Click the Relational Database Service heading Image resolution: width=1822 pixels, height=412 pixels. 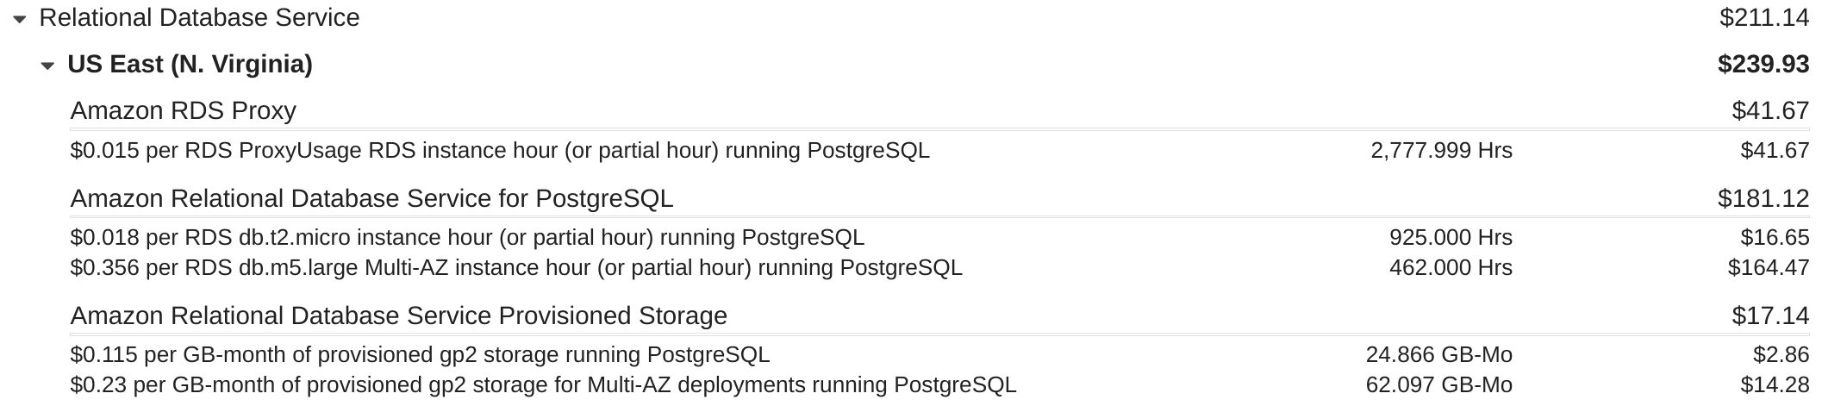pyautogui.click(x=199, y=18)
